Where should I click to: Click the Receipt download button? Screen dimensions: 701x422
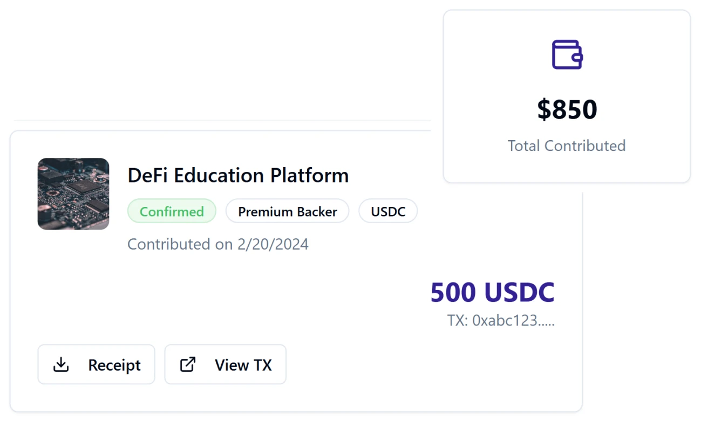[96, 364]
